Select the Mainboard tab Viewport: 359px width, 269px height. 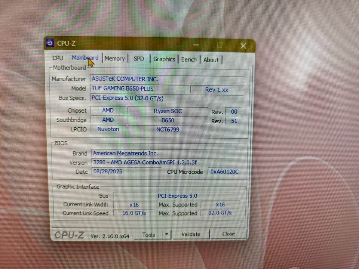[x=85, y=58]
